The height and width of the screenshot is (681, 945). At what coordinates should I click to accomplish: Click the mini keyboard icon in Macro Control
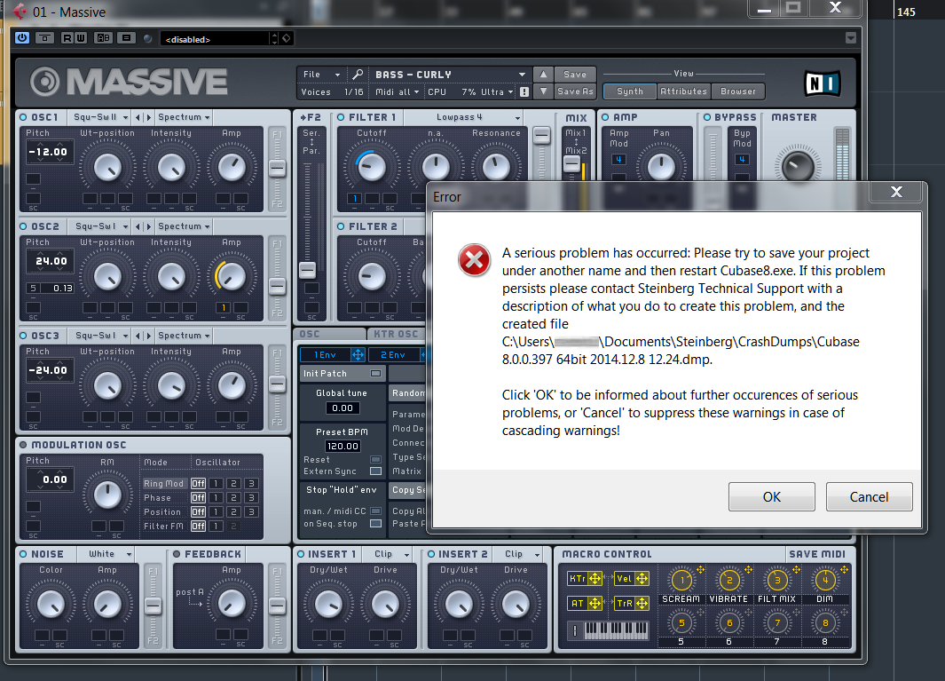[x=616, y=630]
